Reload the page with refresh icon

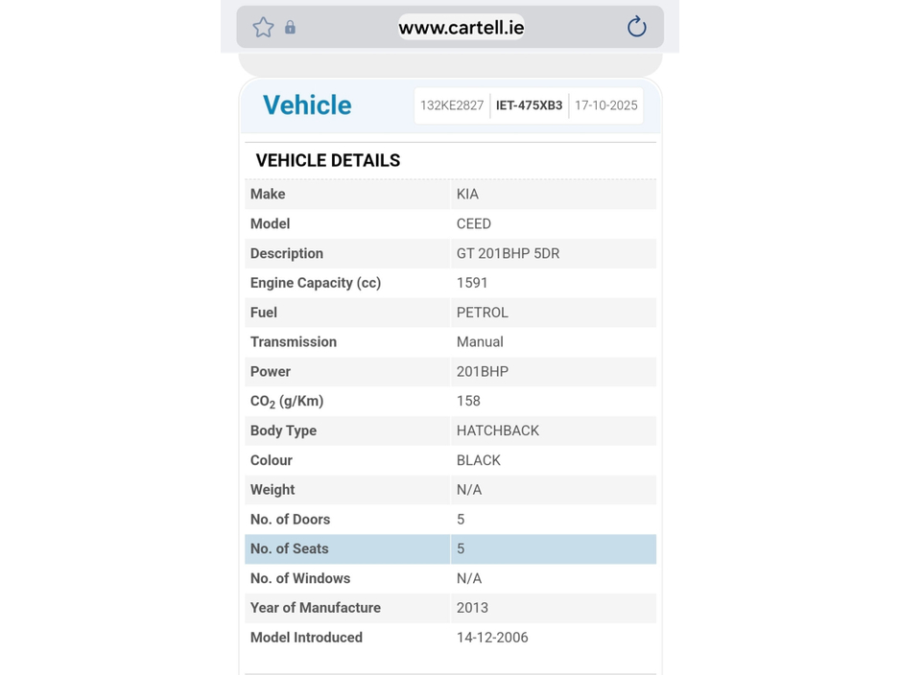(636, 27)
